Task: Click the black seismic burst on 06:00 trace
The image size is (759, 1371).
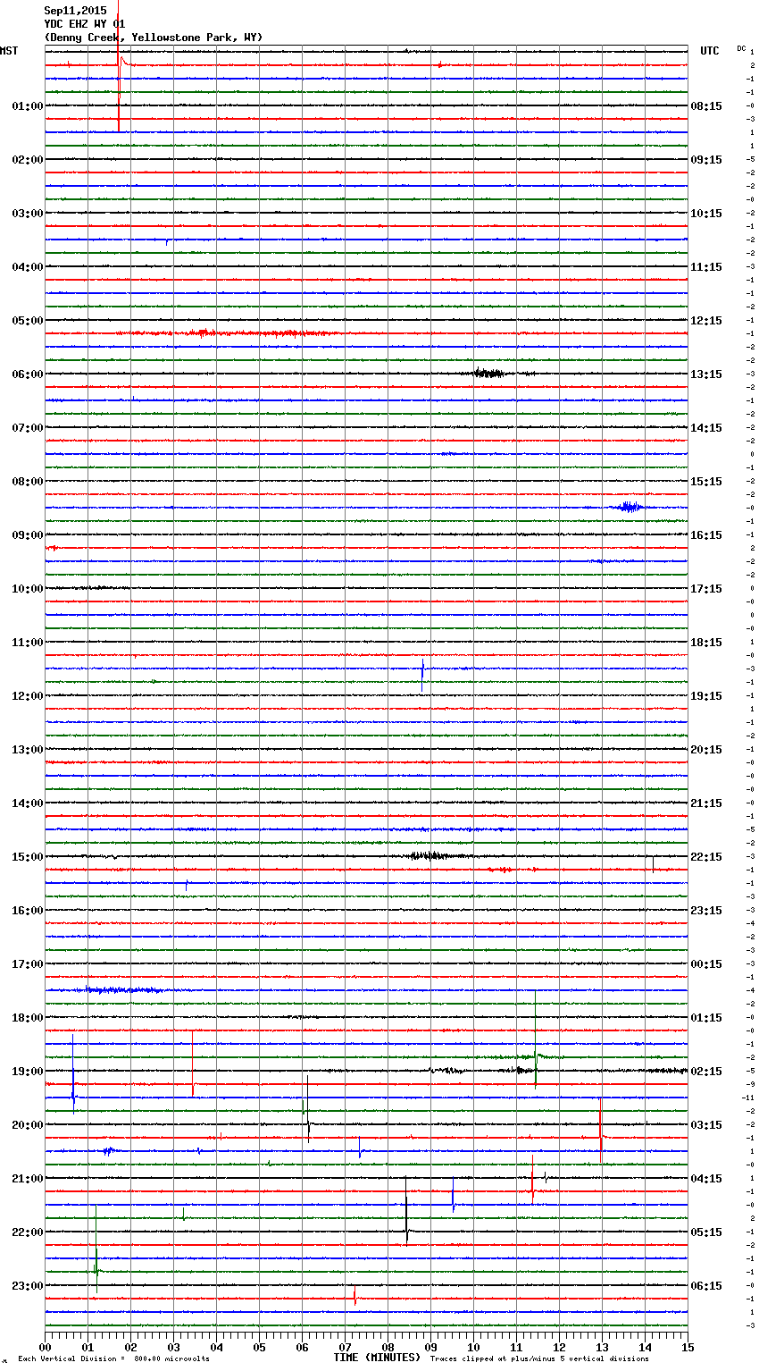Action: [x=488, y=373]
